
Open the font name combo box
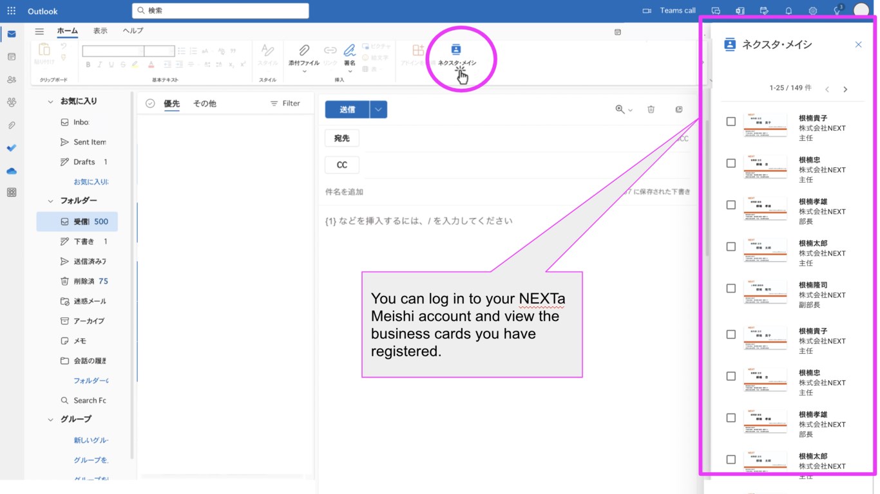pyautogui.click(x=113, y=51)
